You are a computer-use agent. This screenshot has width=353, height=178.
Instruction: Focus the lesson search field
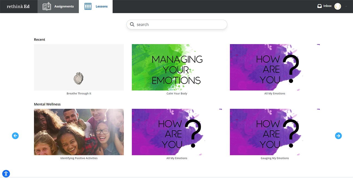pos(177,24)
